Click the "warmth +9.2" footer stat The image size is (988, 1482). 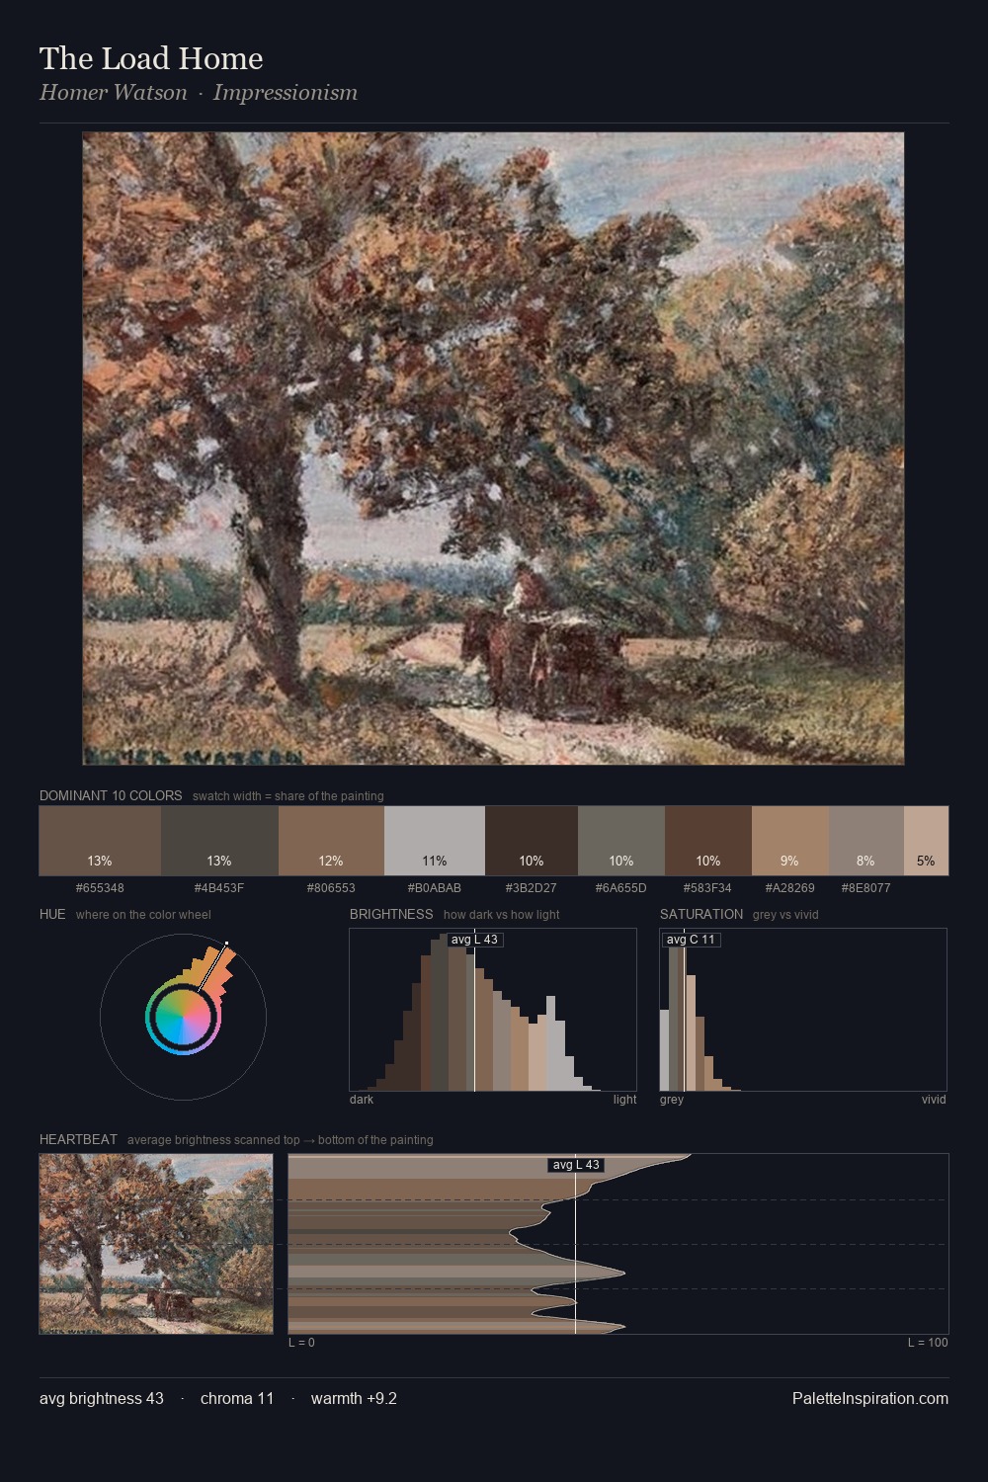click(x=354, y=1398)
